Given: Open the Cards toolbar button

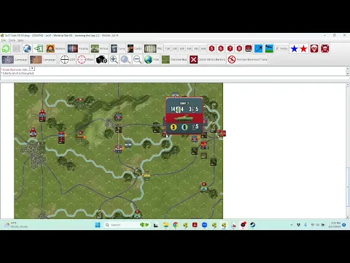Looking at the screenshot, I should [x=134, y=48].
